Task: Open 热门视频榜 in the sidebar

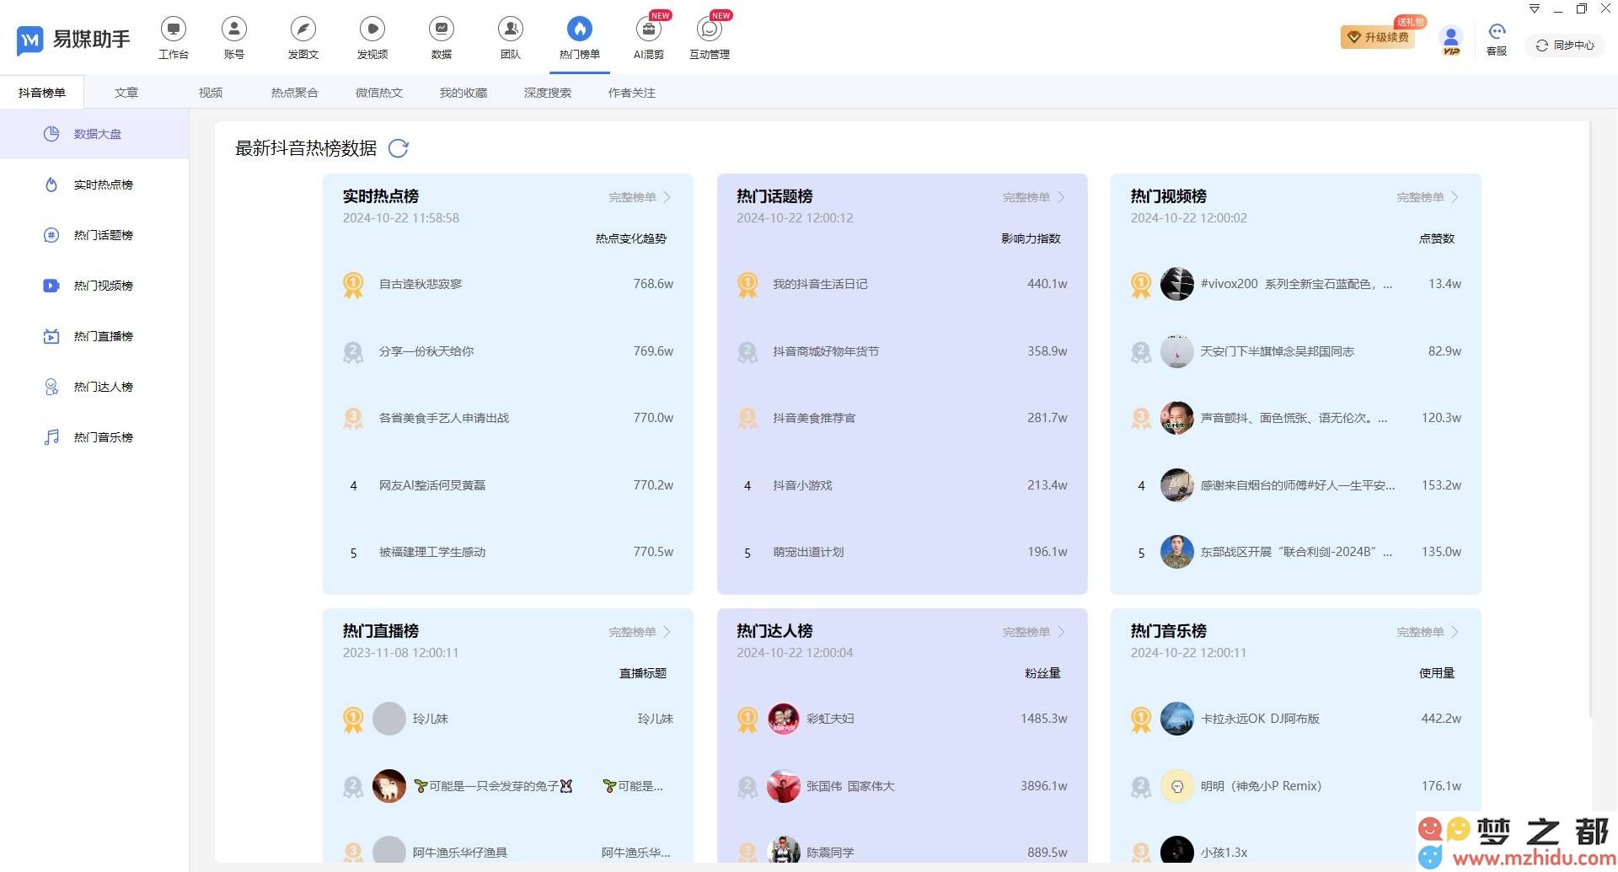Action: point(94,286)
